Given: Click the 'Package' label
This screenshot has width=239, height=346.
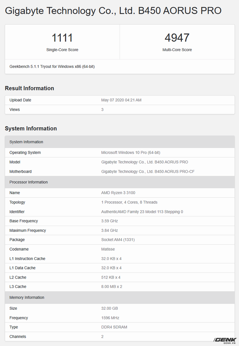Looking at the screenshot, I should pyautogui.click(x=17, y=240).
